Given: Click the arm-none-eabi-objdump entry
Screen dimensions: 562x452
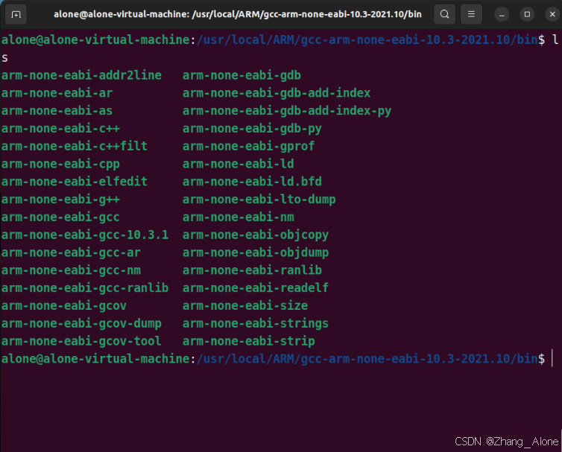Looking at the screenshot, I should [x=256, y=252].
